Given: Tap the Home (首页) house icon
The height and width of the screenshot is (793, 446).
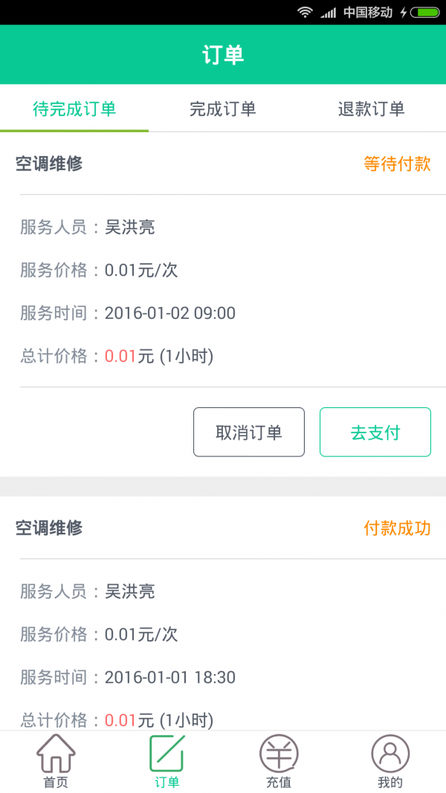Looking at the screenshot, I should 56,754.
